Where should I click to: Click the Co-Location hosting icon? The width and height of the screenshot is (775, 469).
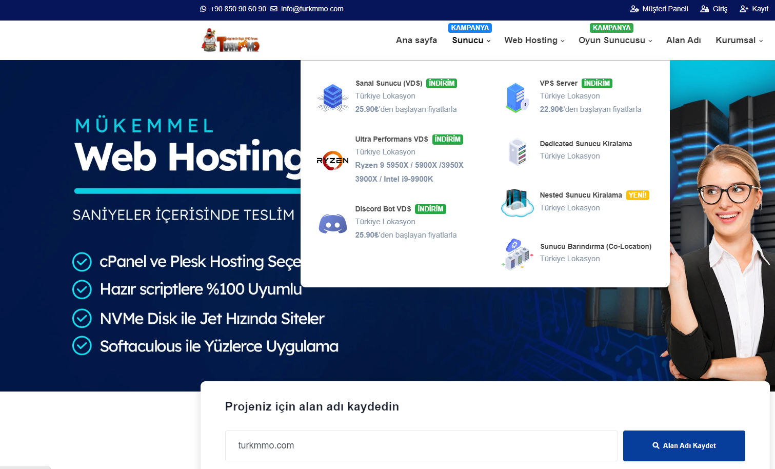coord(518,254)
